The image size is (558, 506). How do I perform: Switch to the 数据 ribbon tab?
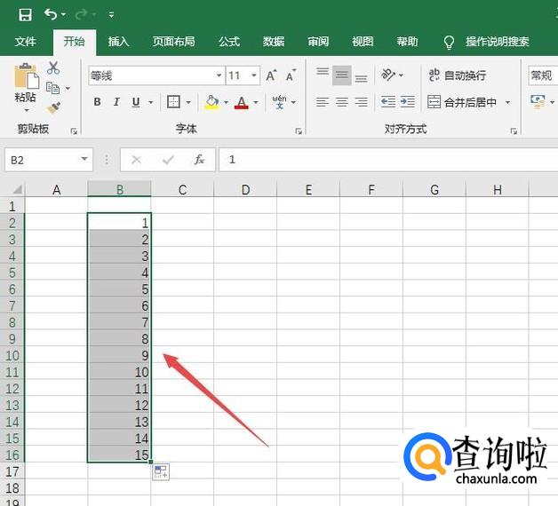click(x=274, y=42)
